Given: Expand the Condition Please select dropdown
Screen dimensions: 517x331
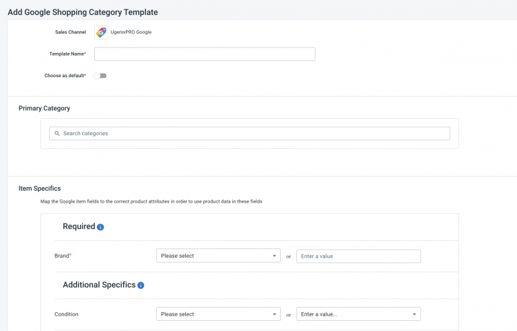Looking at the screenshot, I should pyautogui.click(x=218, y=314).
